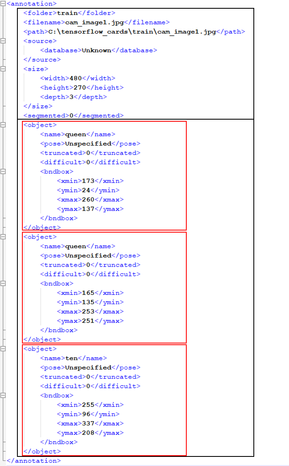The height and width of the screenshot is (466, 289).
Task: Collapse the size element fold marker
Action: click(3, 69)
